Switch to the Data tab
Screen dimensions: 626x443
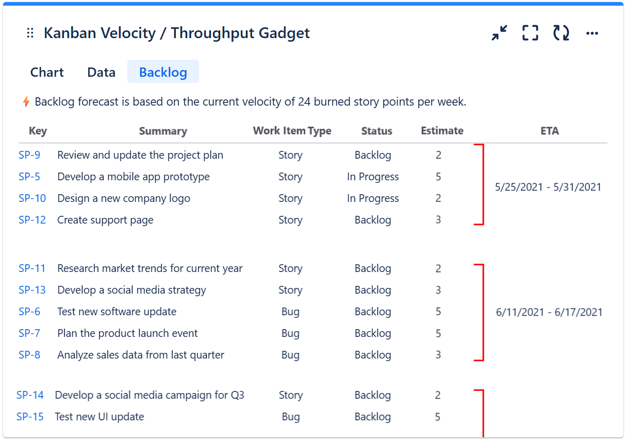click(x=101, y=72)
